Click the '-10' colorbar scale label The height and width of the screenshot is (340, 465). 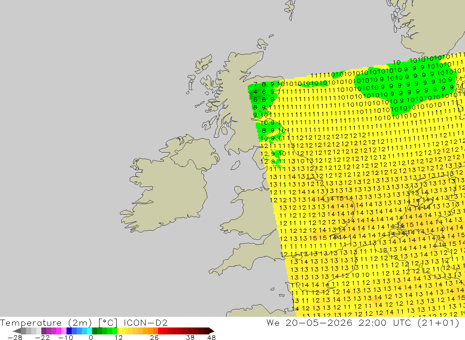[x=65, y=337]
